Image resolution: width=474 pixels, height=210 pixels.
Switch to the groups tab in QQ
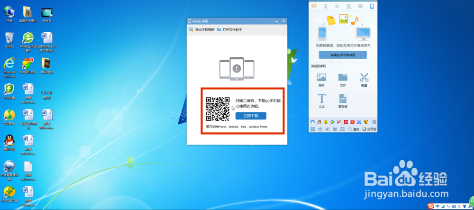coord(348,6)
